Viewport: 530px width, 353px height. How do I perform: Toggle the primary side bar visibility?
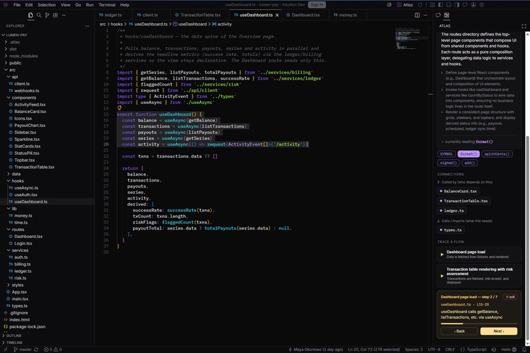click(x=441, y=5)
